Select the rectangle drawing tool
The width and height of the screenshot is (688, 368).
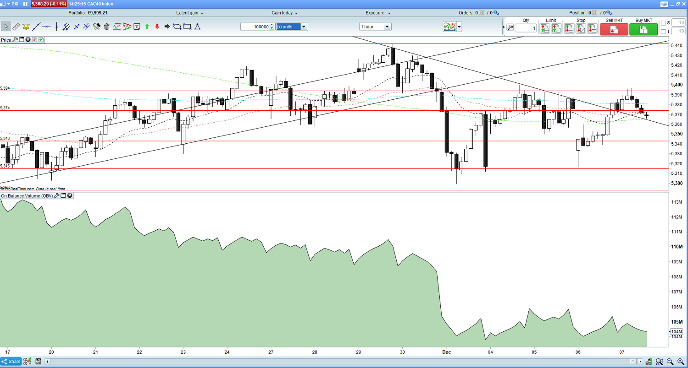(x=187, y=27)
